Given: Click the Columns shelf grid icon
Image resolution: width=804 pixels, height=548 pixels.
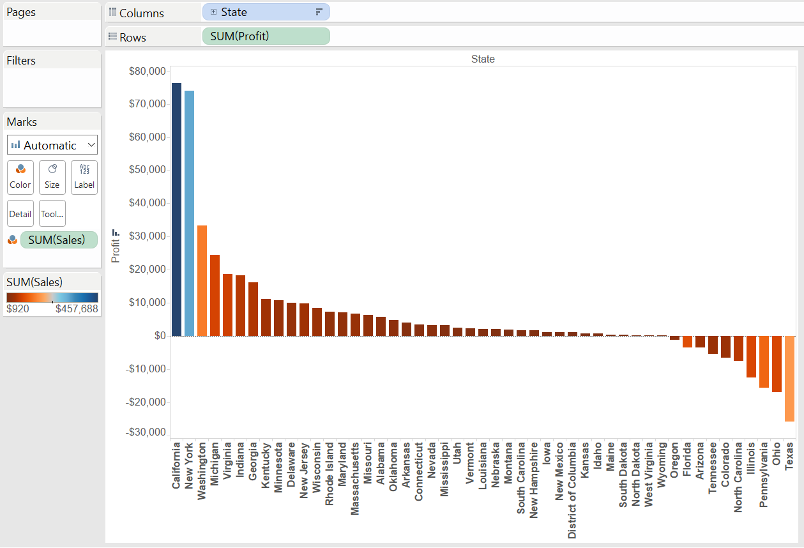Looking at the screenshot, I should tap(112, 13).
